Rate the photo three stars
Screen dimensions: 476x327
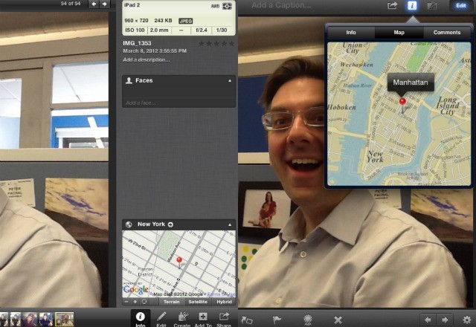point(216,44)
